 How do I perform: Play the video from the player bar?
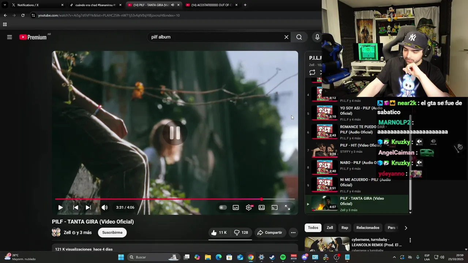60,207
